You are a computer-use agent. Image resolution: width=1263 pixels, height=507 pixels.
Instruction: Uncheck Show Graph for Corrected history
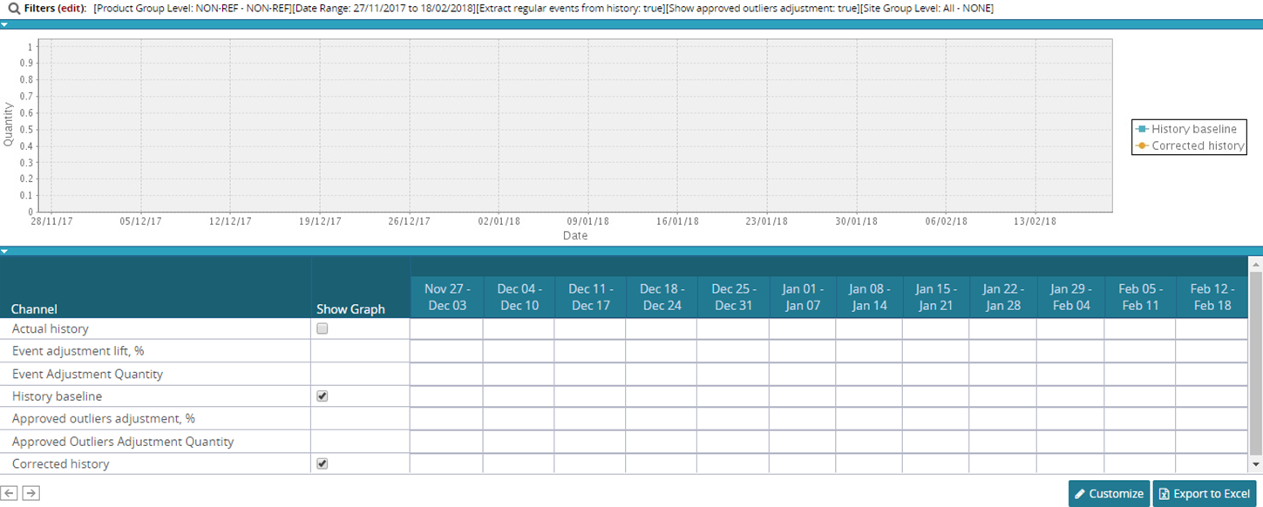click(323, 464)
